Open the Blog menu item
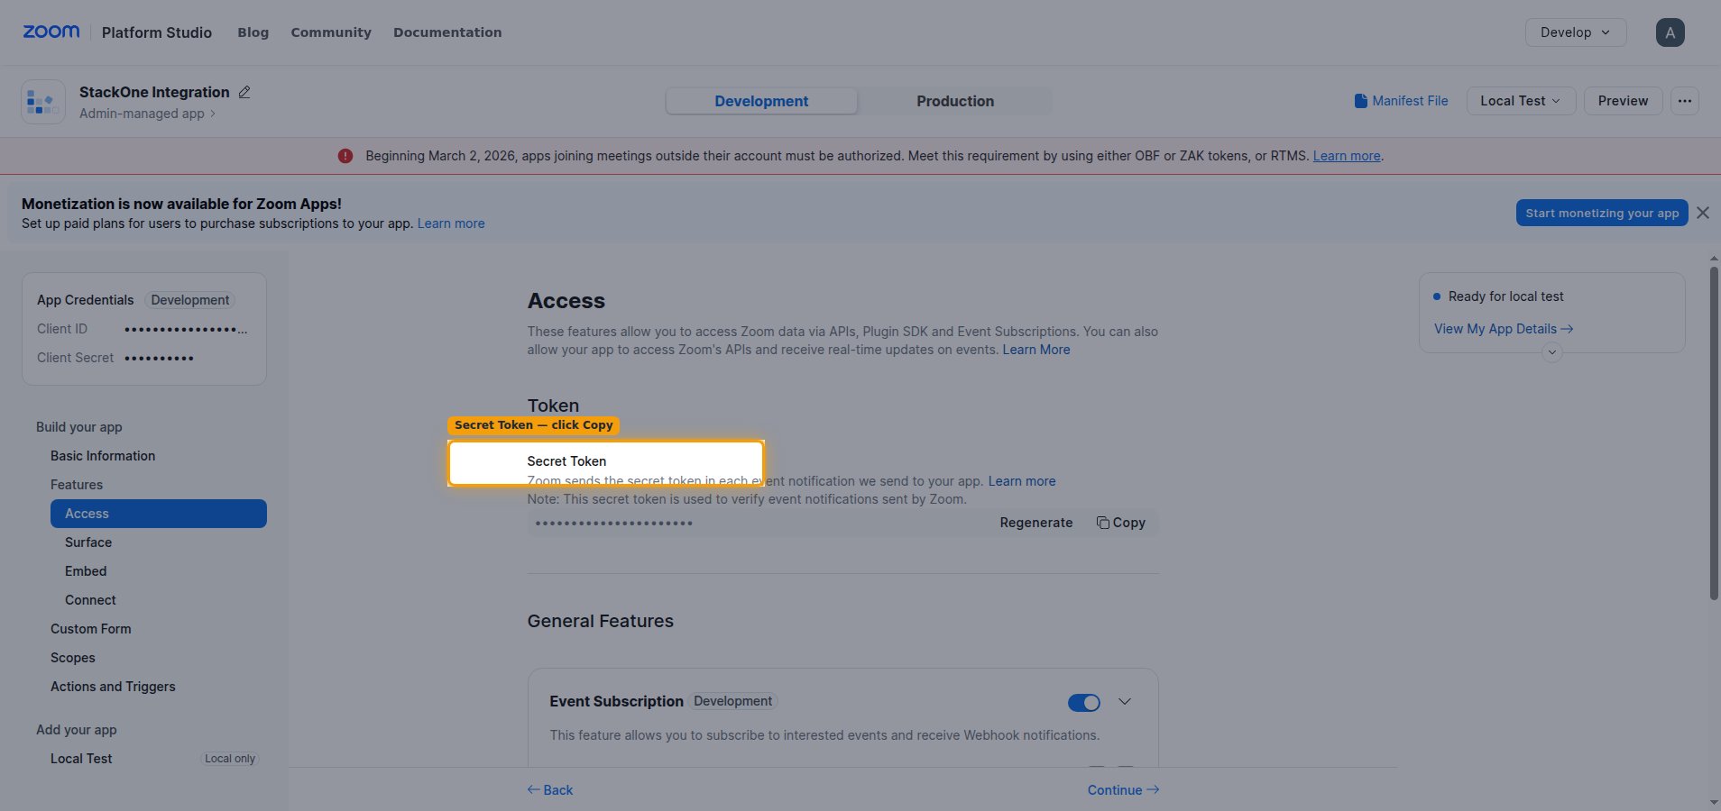Viewport: 1721px width, 811px height. [x=253, y=32]
